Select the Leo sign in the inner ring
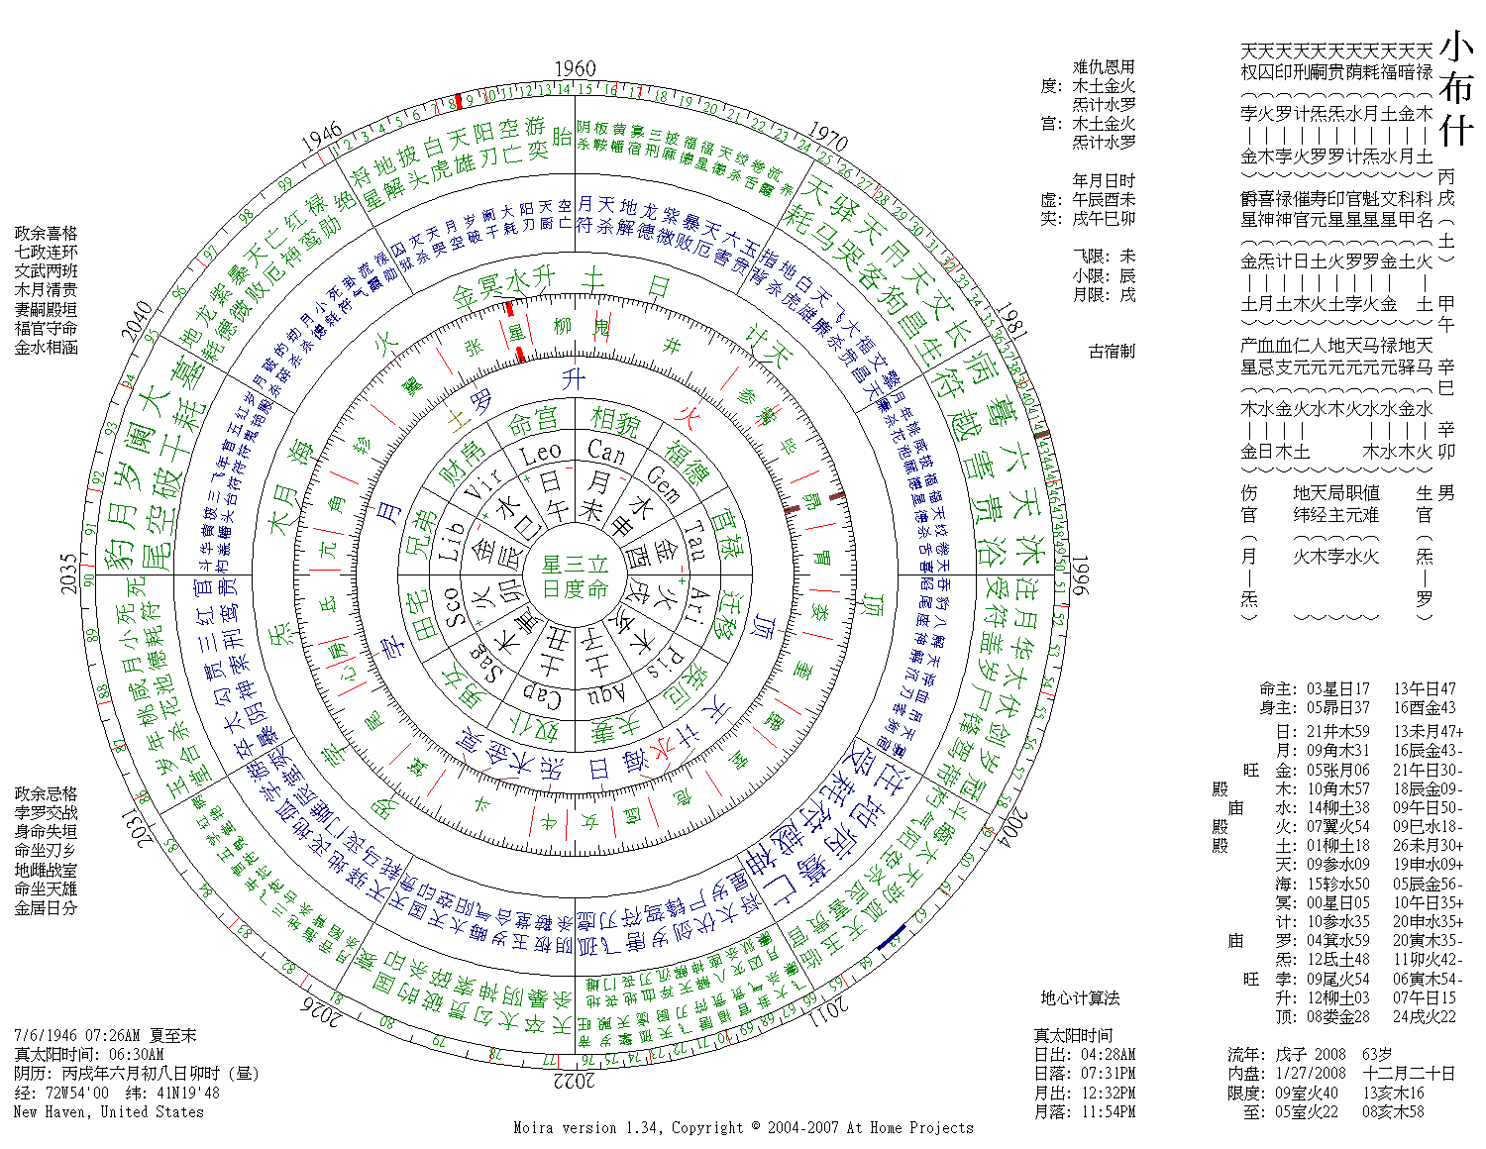This screenshot has width=1486, height=1149. click(541, 456)
